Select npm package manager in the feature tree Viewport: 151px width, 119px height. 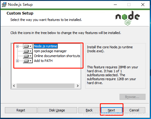(50, 51)
